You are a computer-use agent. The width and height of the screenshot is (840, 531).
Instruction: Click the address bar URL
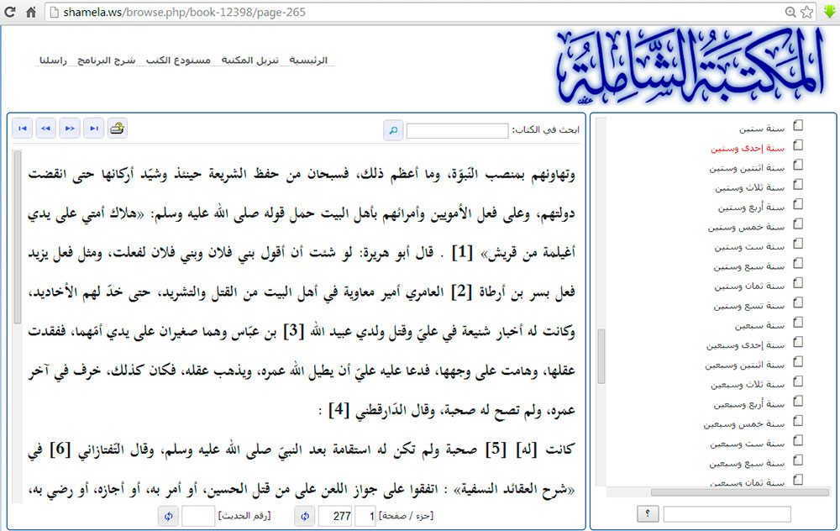[184, 12]
